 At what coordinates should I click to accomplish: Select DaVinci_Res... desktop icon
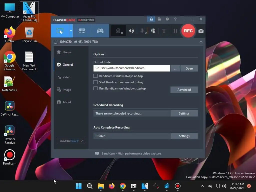click(10, 108)
